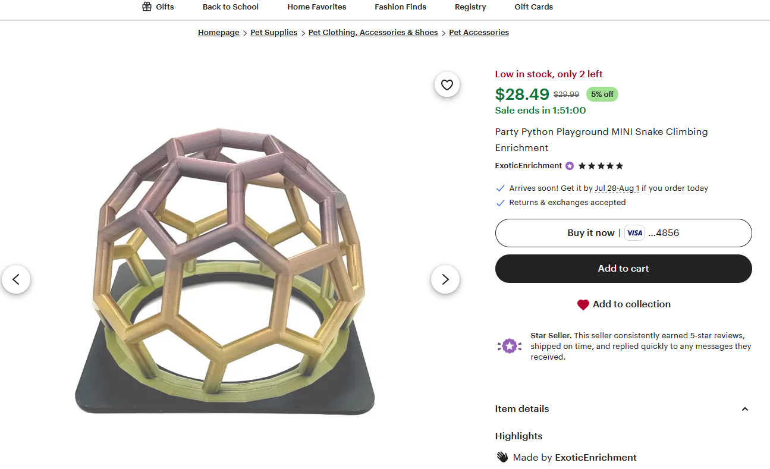Image resolution: width=770 pixels, height=469 pixels.
Task: Open ExoticEnrichment shop link under title
Action: click(528, 166)
